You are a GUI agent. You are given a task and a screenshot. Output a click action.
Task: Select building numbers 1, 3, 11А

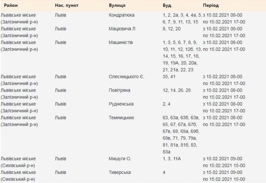(173, 158)
